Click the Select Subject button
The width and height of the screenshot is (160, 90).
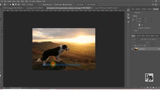(x=80, y=4)
